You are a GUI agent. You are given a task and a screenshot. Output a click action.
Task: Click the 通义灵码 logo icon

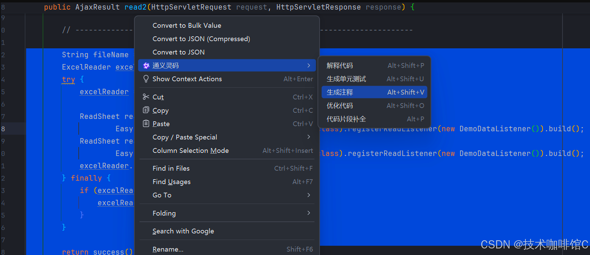[x=146, y=65]
